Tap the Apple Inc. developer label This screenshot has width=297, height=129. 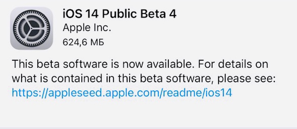pos(87,28)
